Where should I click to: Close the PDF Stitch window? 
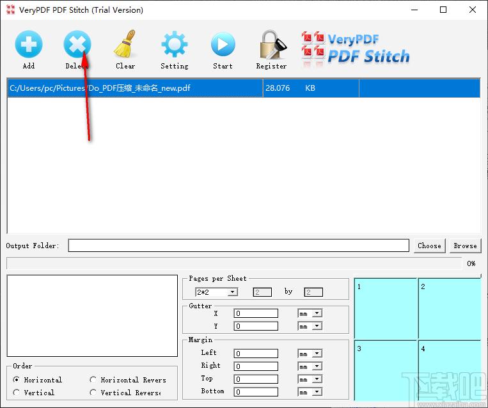473,10
